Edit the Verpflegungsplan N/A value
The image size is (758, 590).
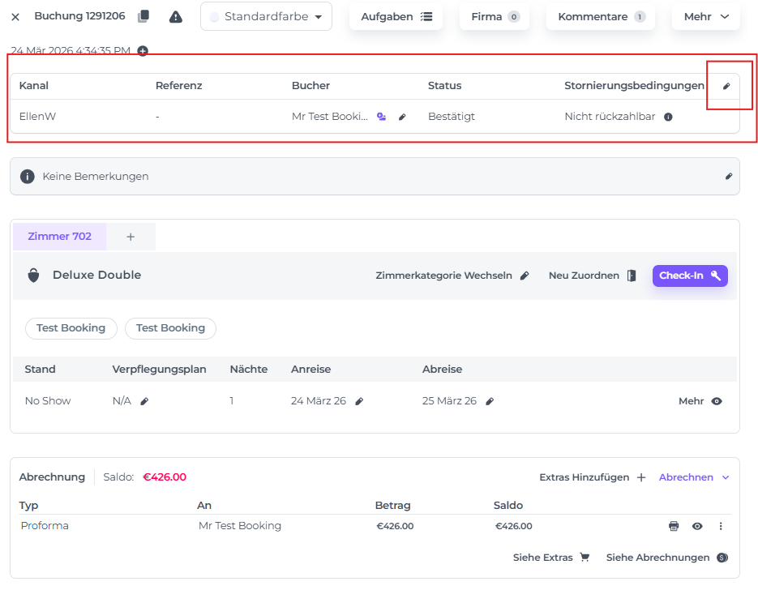coord(144,401)
